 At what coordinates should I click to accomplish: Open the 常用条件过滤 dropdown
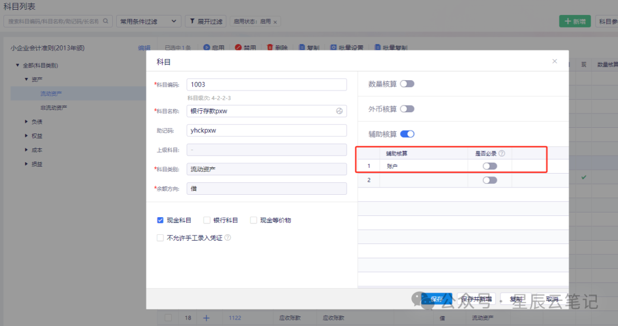[x=149, y=21]
